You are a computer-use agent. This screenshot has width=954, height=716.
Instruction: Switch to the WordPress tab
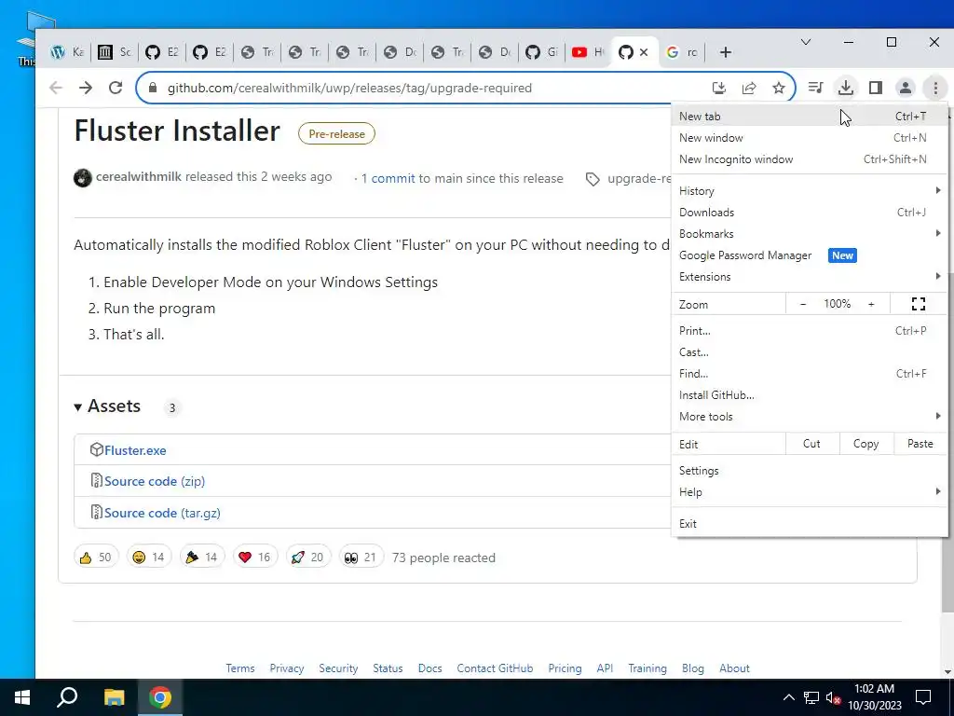pos(67,52)
